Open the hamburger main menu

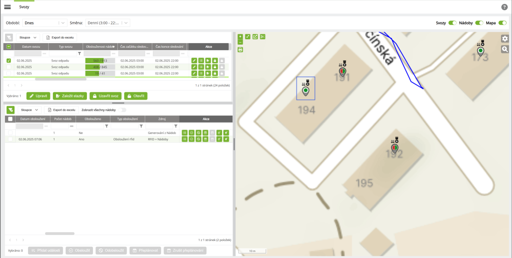(x=7, y=7)
